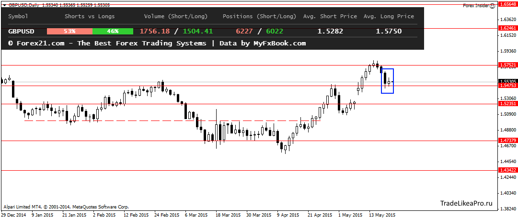Click the red 53% shorts bar
This screenshot has width=518, height=219.
click(69, 32)
